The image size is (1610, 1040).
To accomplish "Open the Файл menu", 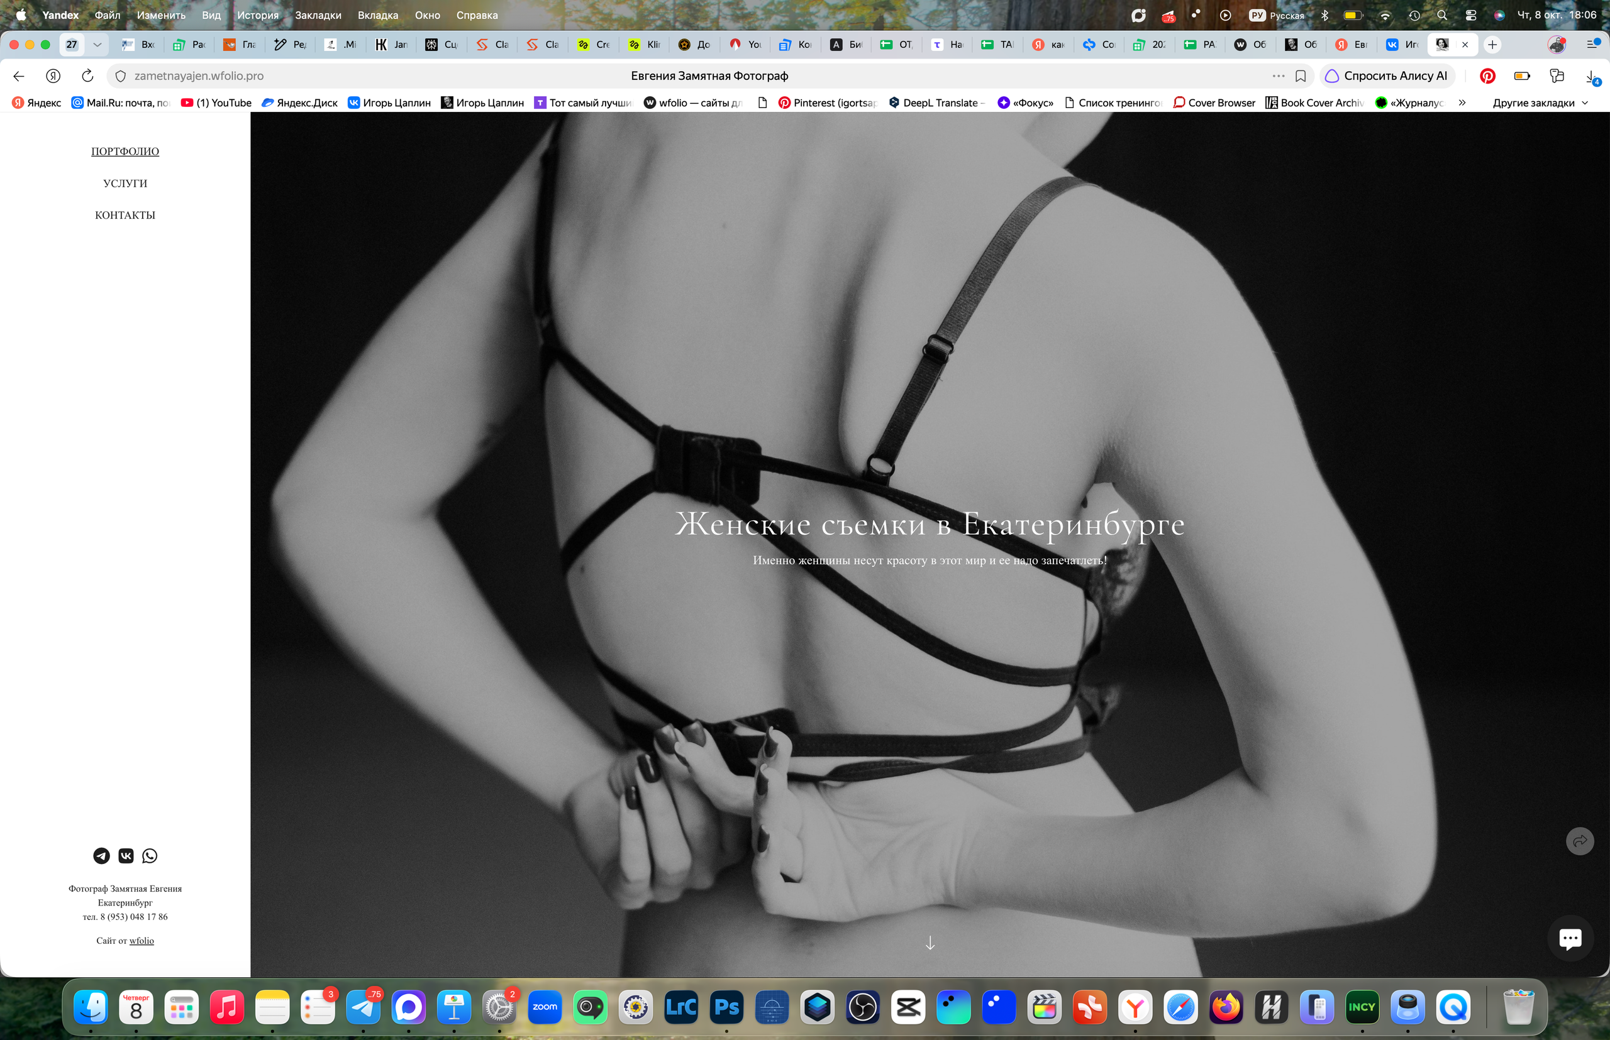I will [x=108, y=15].
